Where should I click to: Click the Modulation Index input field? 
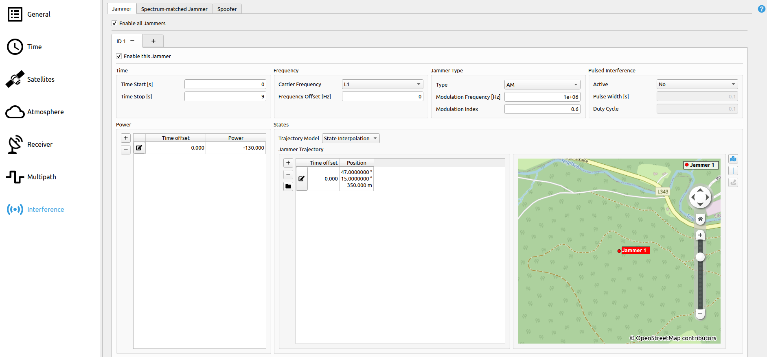click(x=542, y=109)
